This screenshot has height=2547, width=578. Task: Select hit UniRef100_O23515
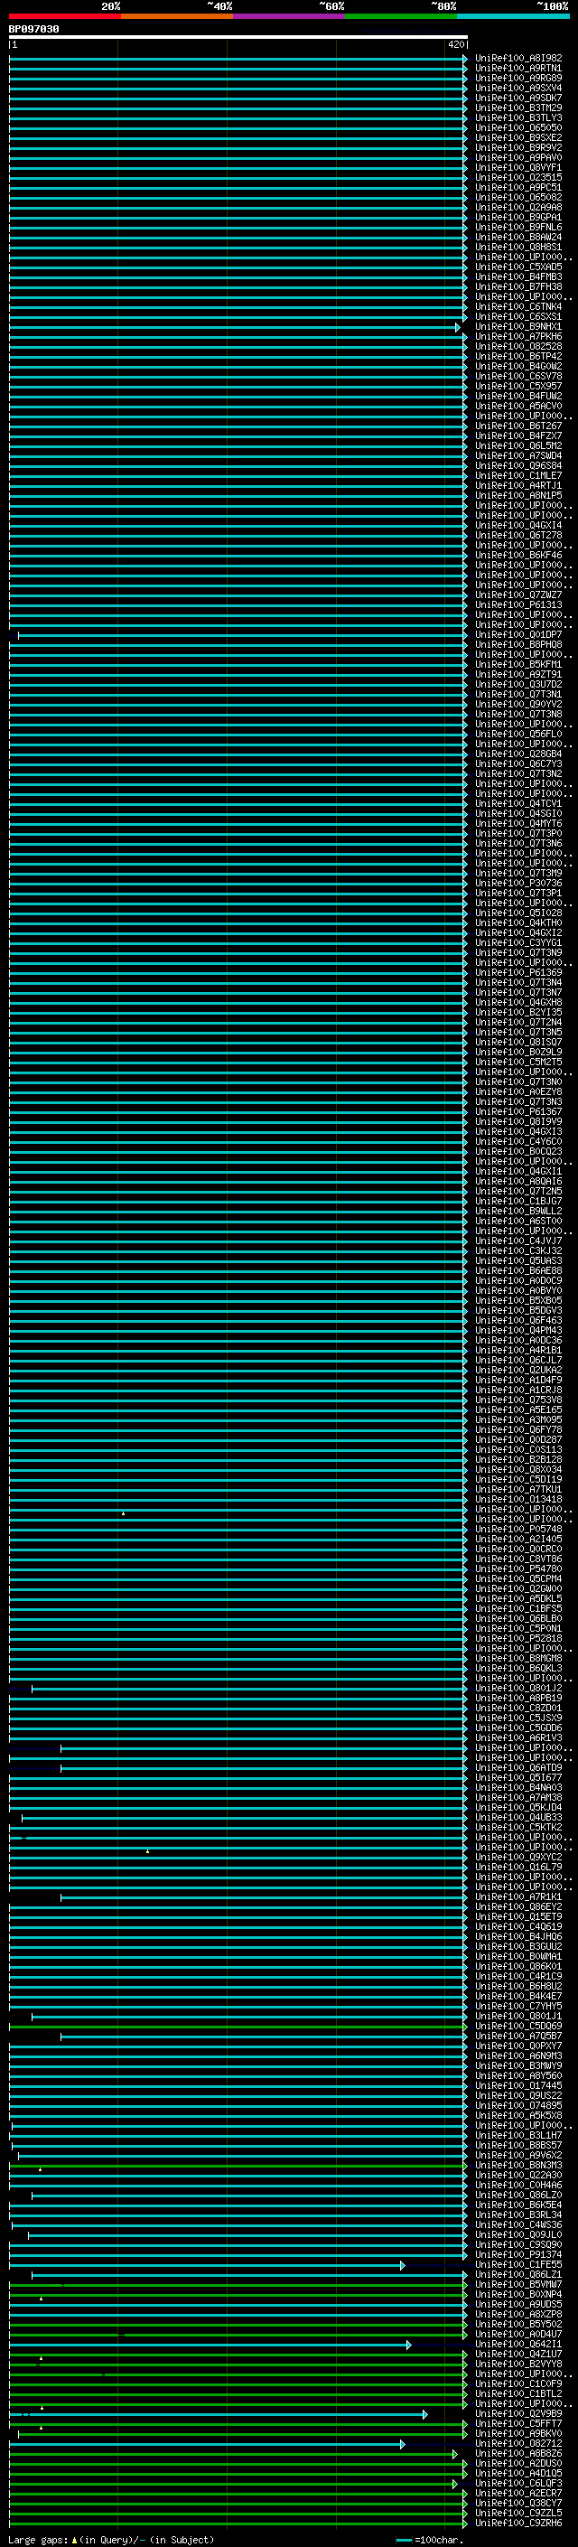pos(517,178)
